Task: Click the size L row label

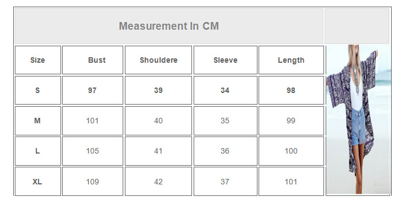Action: coord(38,151)
